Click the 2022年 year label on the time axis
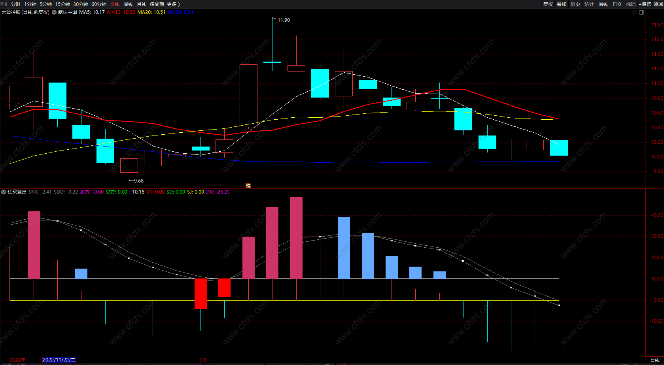 (x=18, y=360)
